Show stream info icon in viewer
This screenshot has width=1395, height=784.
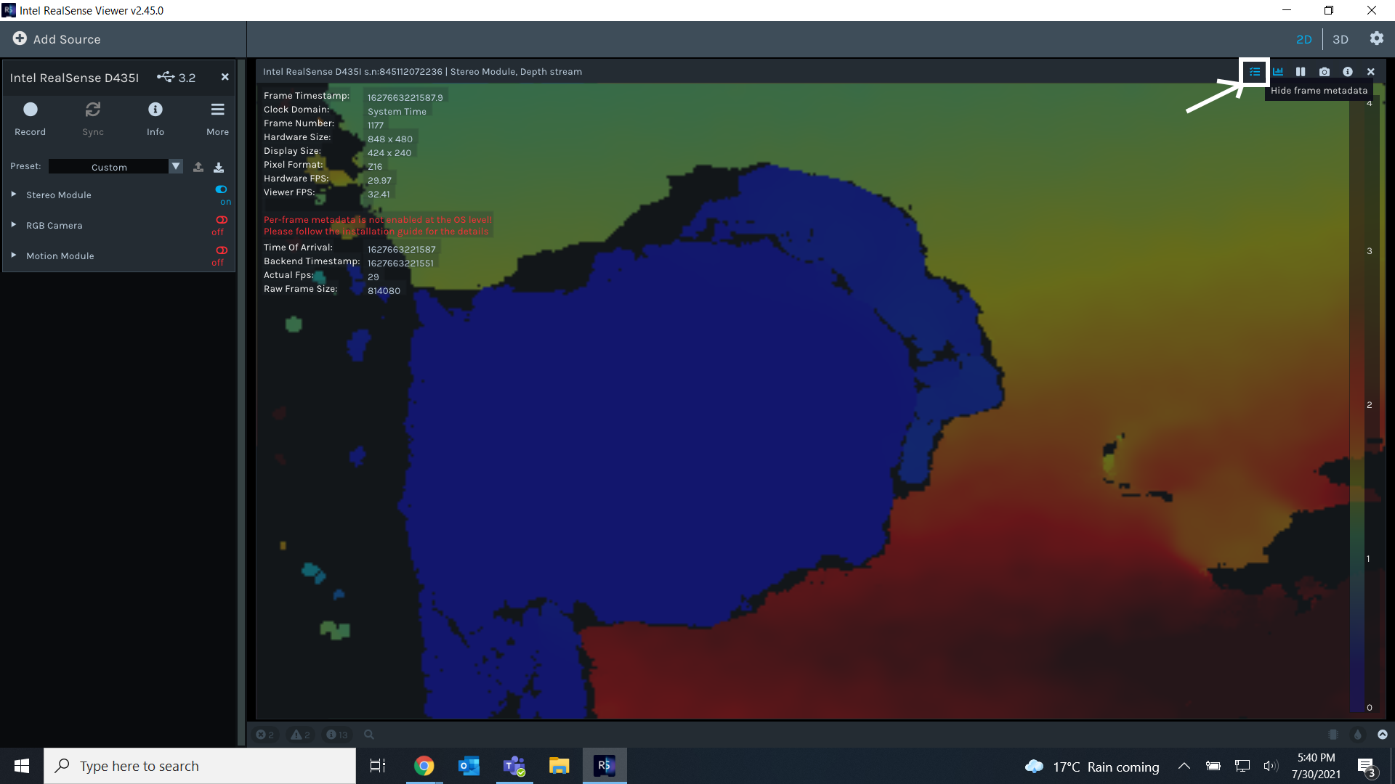coord(1348,72)
